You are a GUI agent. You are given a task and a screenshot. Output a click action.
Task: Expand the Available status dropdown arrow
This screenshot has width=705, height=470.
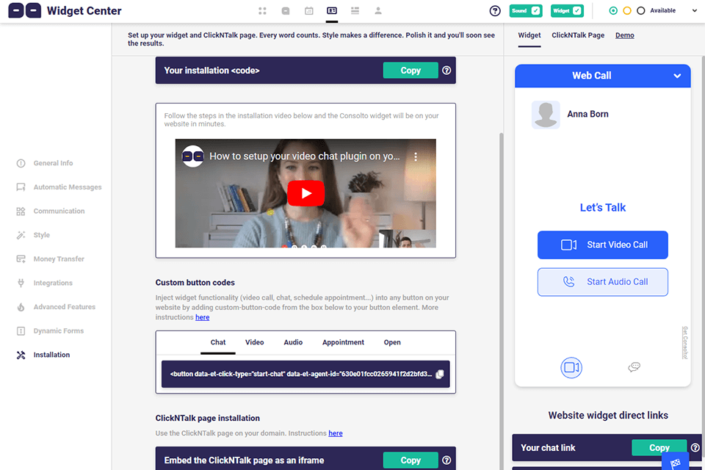point(695,11)
